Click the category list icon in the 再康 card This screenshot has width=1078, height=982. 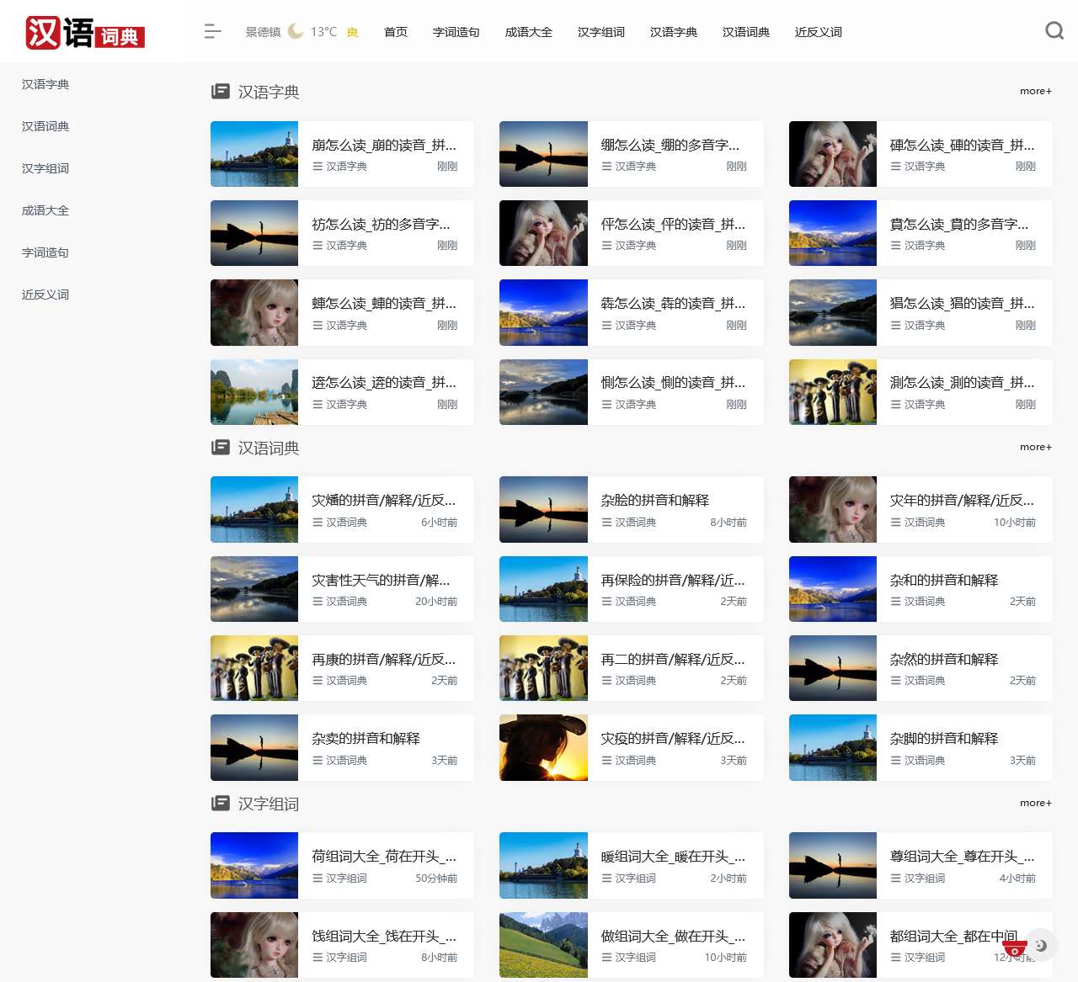tap(318, 681)
